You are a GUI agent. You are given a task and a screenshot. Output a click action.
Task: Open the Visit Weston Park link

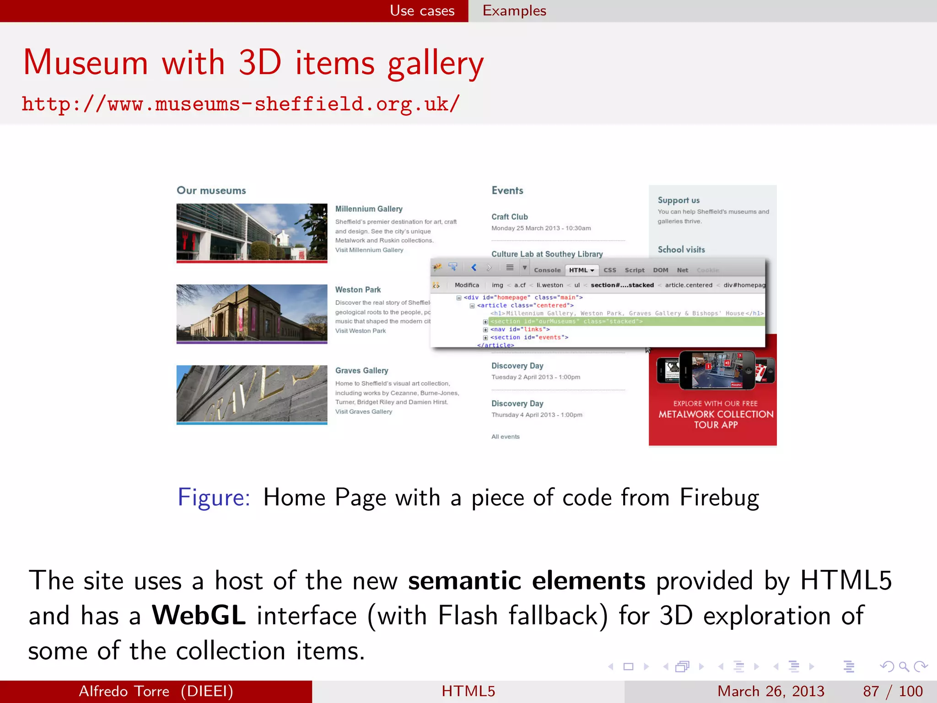pyautogui.click(x=361, y=331)
